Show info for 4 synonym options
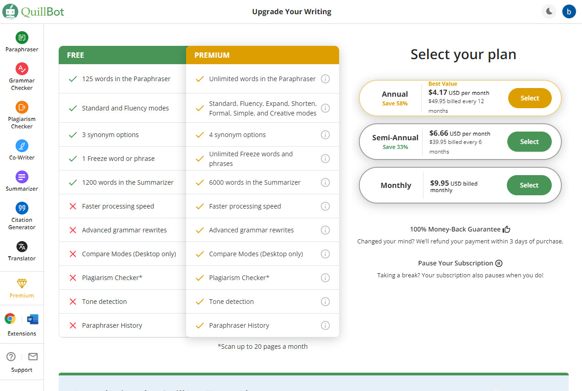This screenshot has height=391, width=582. click(x=325, y=135)
